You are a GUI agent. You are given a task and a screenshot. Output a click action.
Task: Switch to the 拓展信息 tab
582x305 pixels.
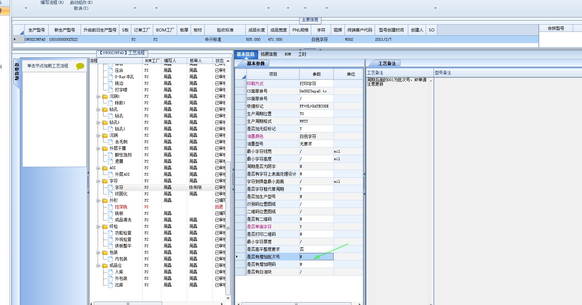click(x=269, y=54)
